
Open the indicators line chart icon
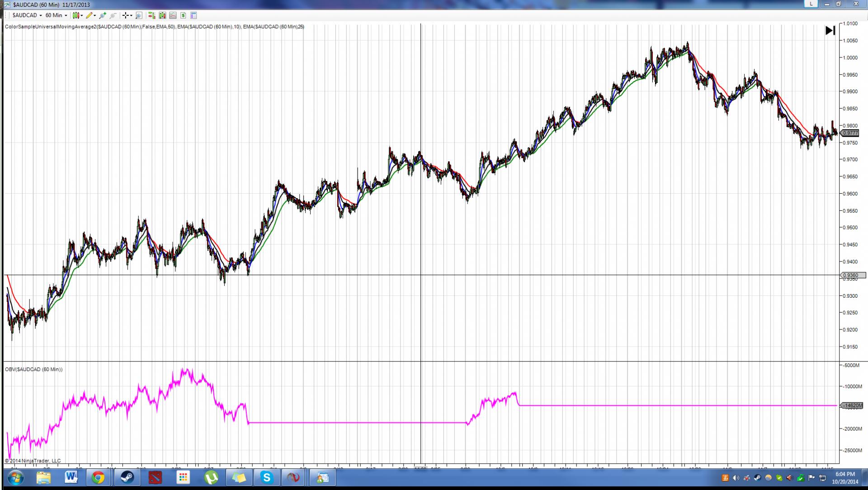click(173, 15)
